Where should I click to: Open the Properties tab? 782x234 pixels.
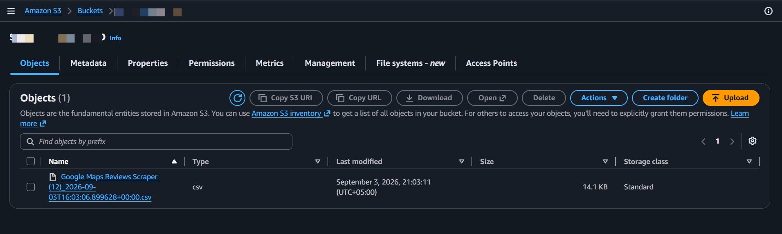pos(148,63)
